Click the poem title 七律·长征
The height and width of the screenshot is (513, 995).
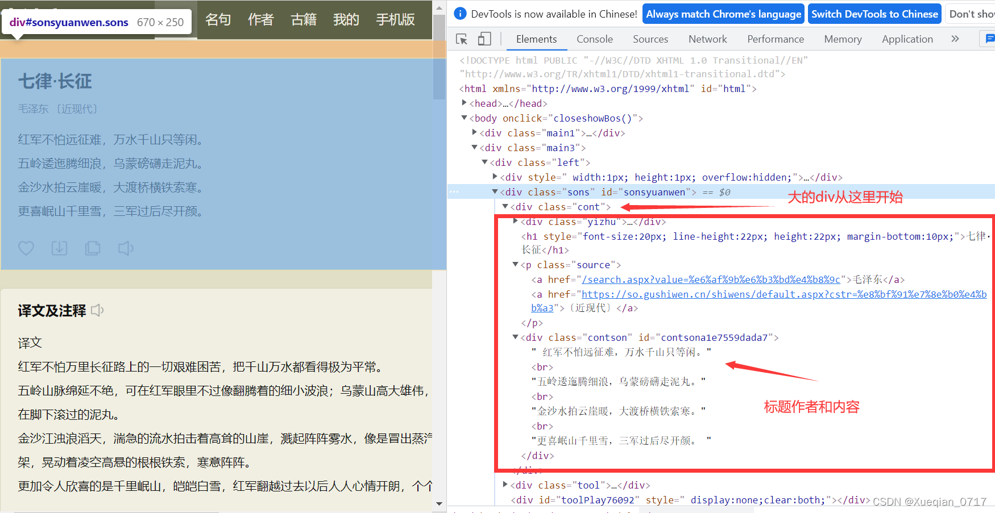[x=55, y=81]
